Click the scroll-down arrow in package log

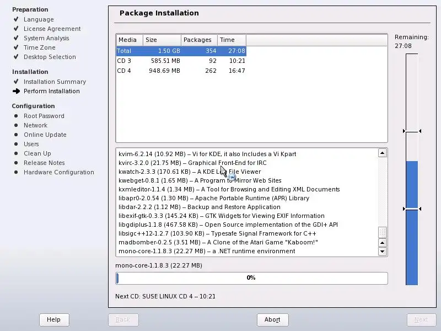click(382, 252)
